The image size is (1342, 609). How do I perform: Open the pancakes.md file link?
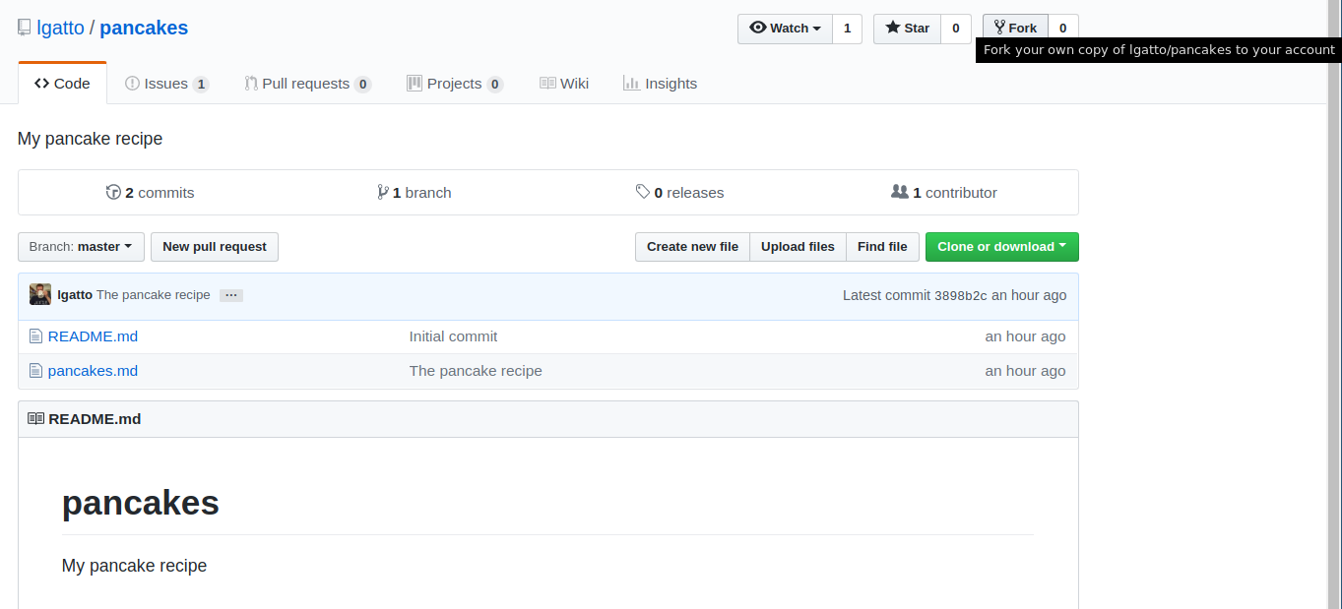[x=93, y=371]
